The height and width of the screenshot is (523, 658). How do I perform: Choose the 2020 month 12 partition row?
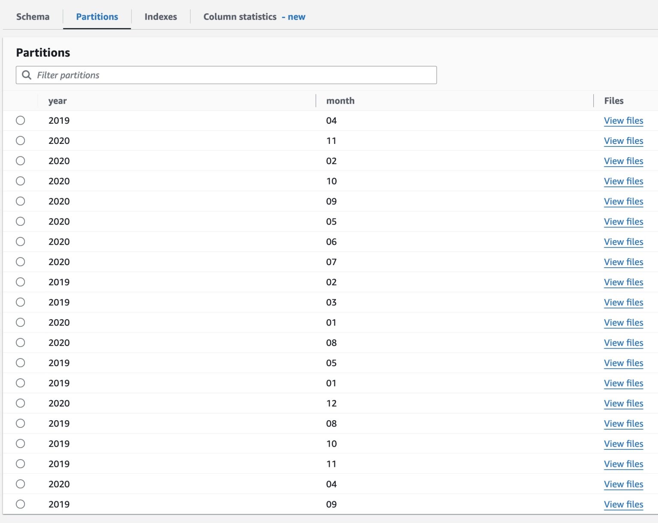[x=21, y=403]
